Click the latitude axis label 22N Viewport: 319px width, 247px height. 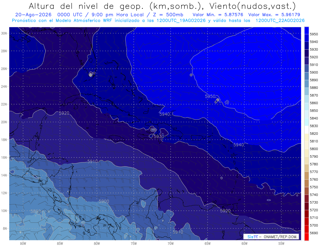4,104
